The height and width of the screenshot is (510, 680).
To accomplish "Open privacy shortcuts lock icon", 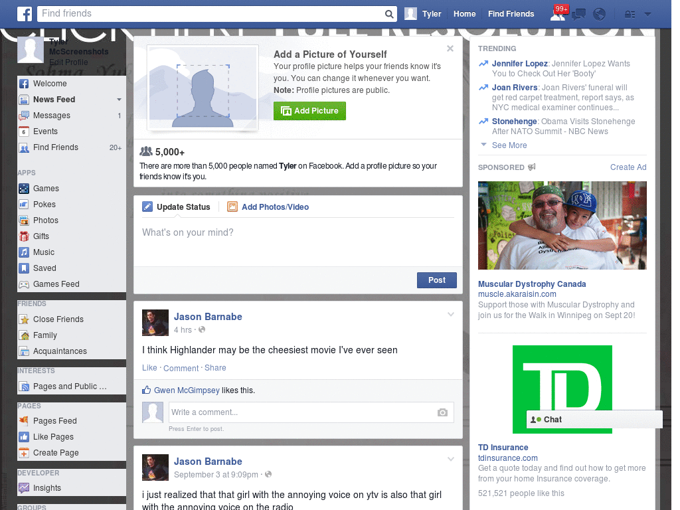I will tap(630, 15).
